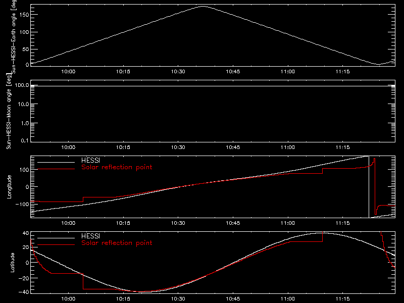This screenshot has width=404, height=303.
Task: Click the vertical white wrap line in Longitude plot
Action: tap(369, 187)
